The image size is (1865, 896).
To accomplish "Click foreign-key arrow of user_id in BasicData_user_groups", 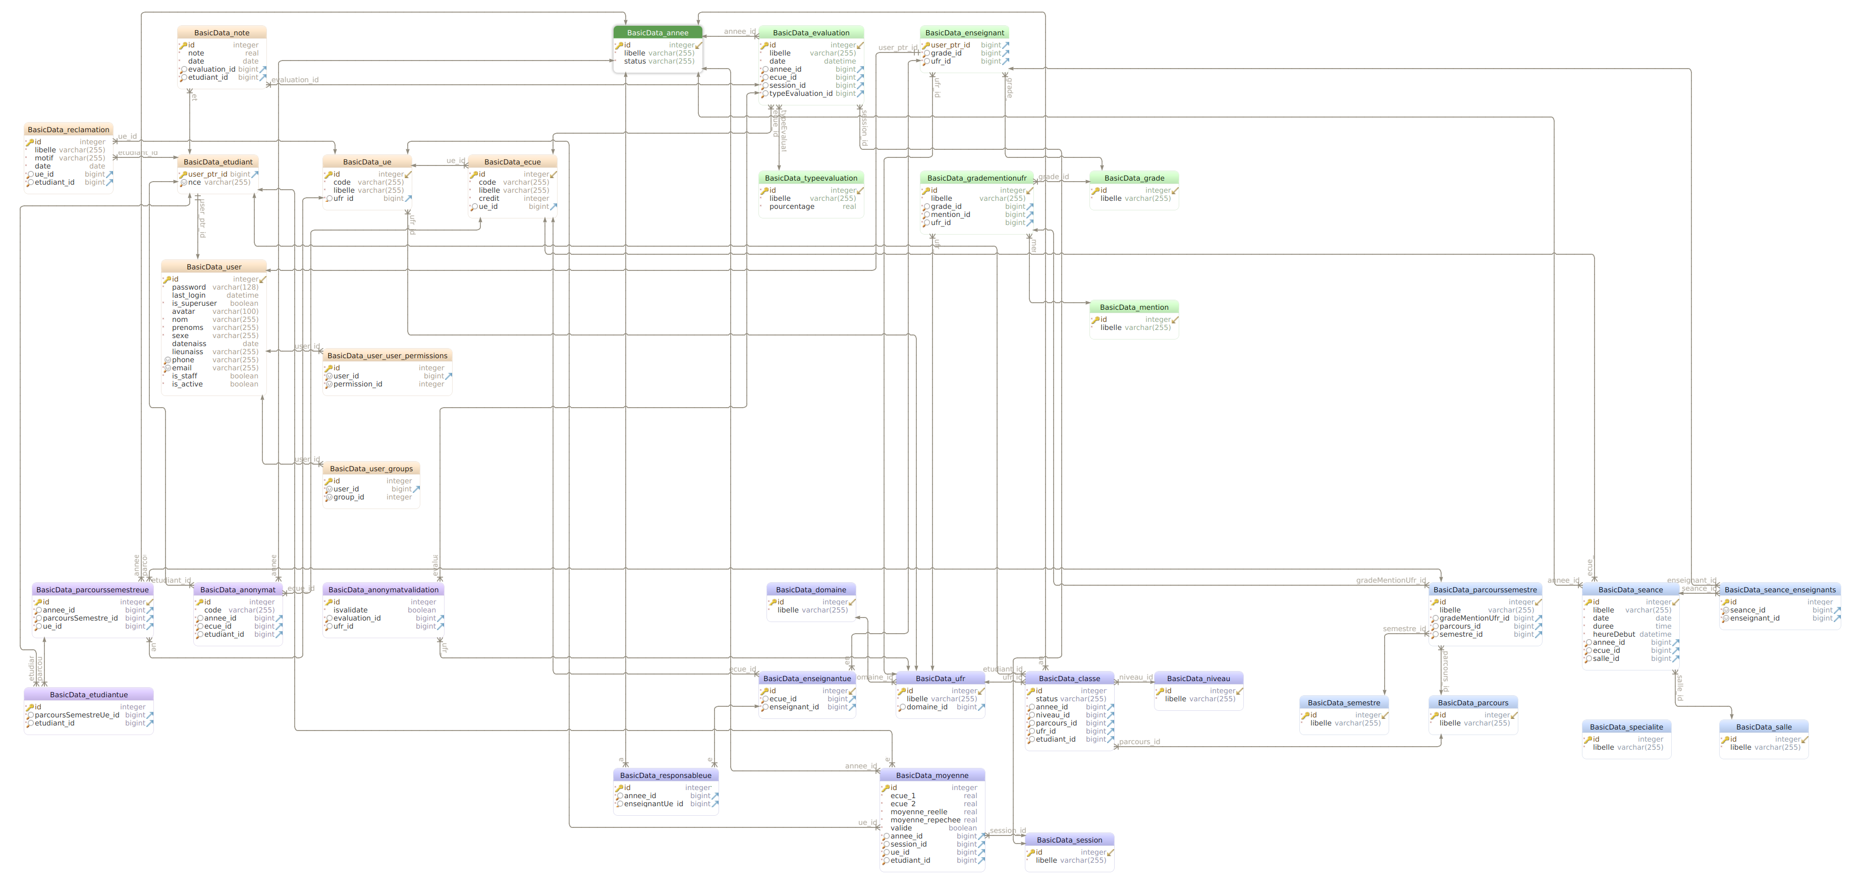I will (416, 489).
